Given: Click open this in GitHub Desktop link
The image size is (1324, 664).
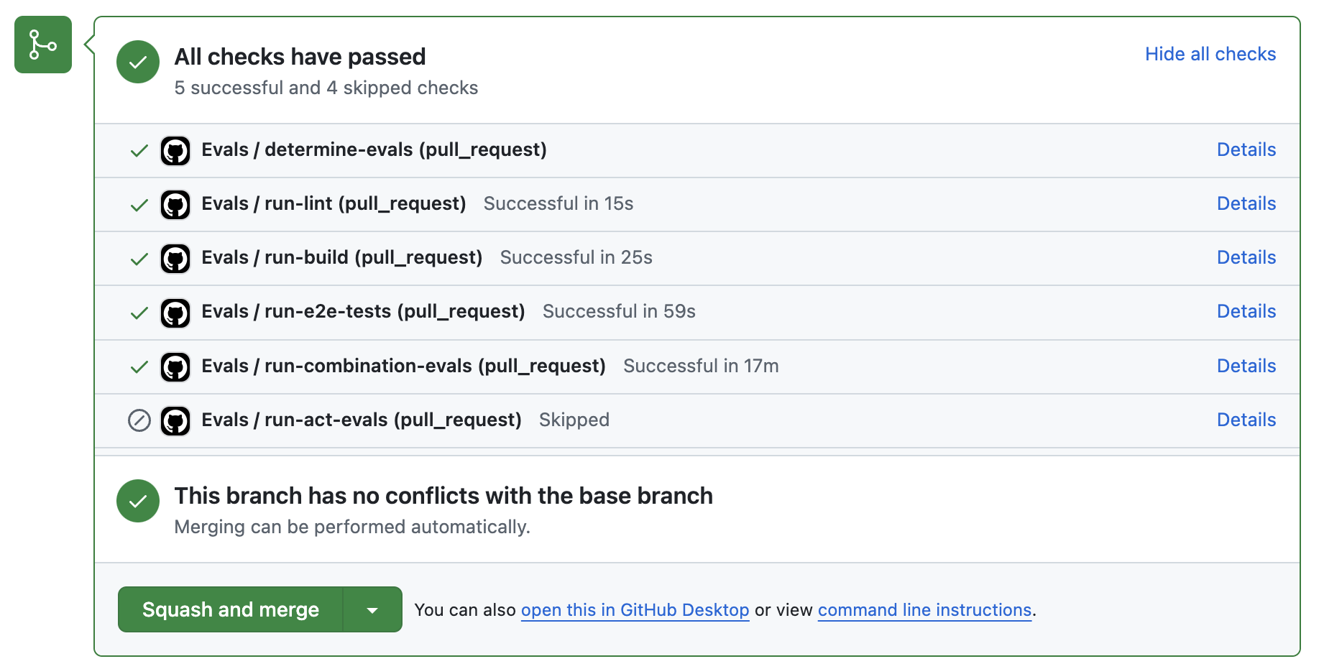Looking at the screenshot, I should pos(635,610).
